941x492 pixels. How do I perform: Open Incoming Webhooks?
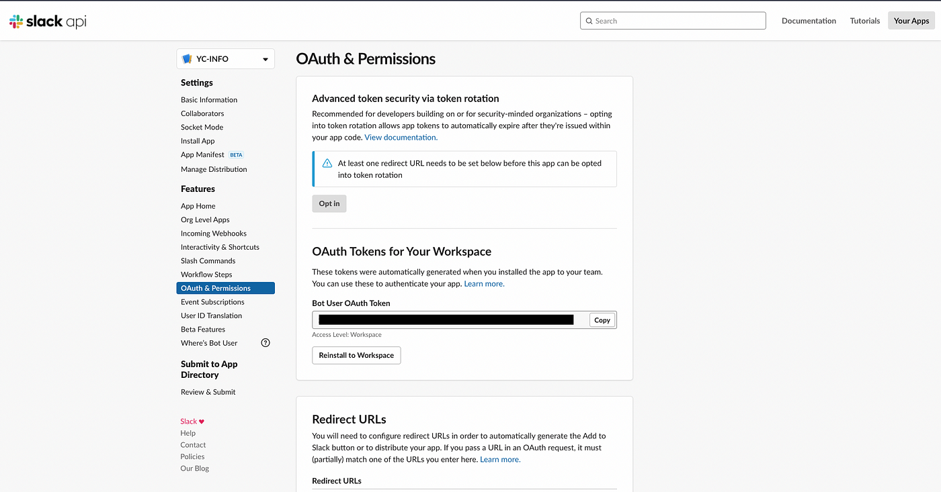pos(214,234)
